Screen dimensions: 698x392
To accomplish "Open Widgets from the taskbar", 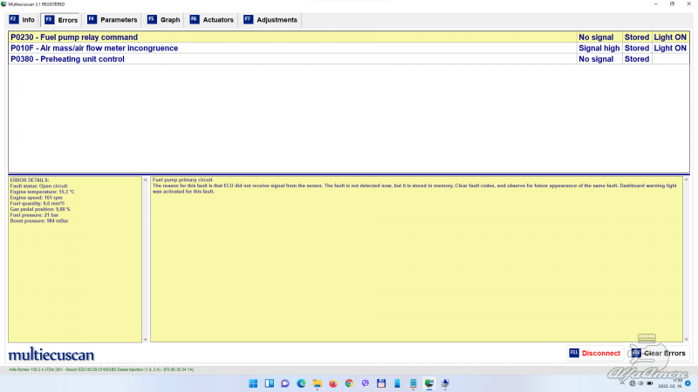I will [x=270, y=383].
